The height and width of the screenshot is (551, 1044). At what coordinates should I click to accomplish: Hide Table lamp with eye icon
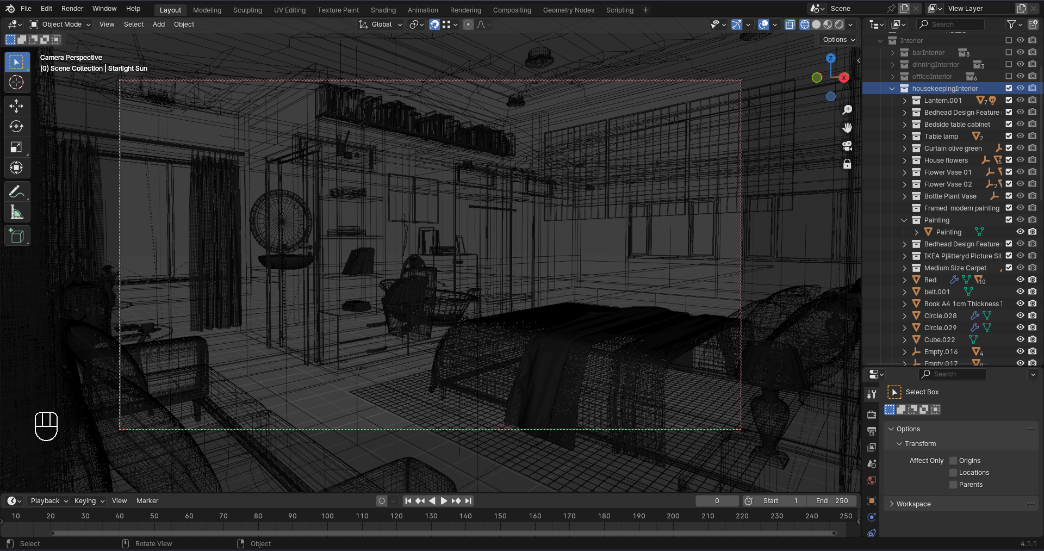click(1021, 136)
